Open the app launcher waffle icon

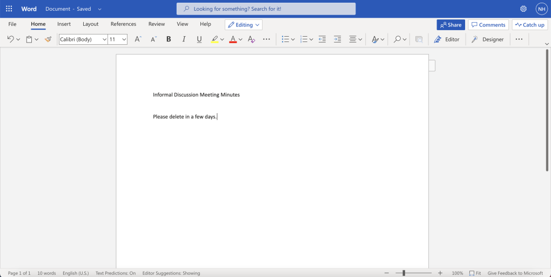coord(9,9)
